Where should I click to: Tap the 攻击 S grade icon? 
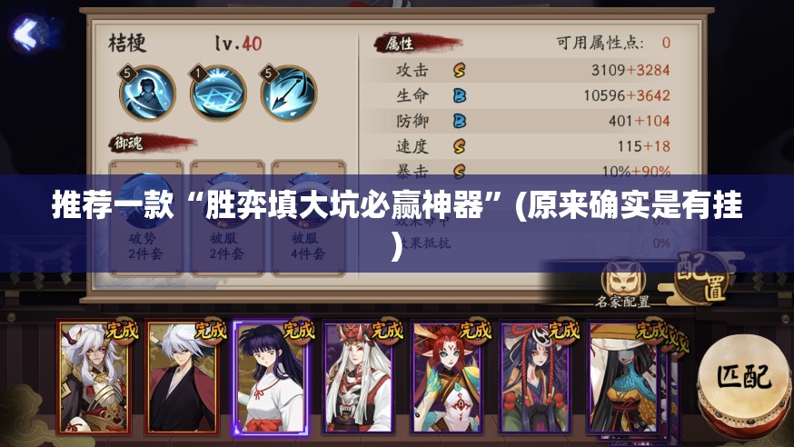(x=460, y=70)
